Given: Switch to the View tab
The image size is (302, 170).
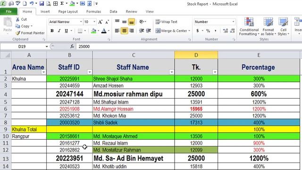Looking at the screenshot, I should coord(150,11).
